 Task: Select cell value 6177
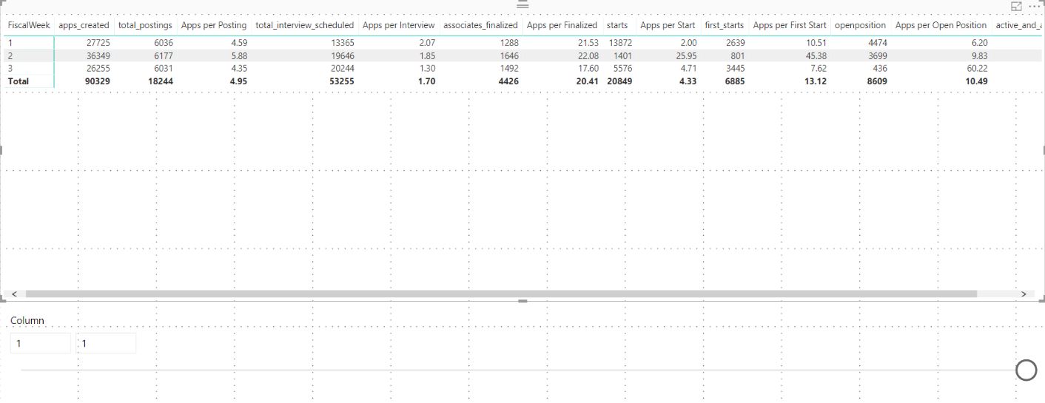163,56
